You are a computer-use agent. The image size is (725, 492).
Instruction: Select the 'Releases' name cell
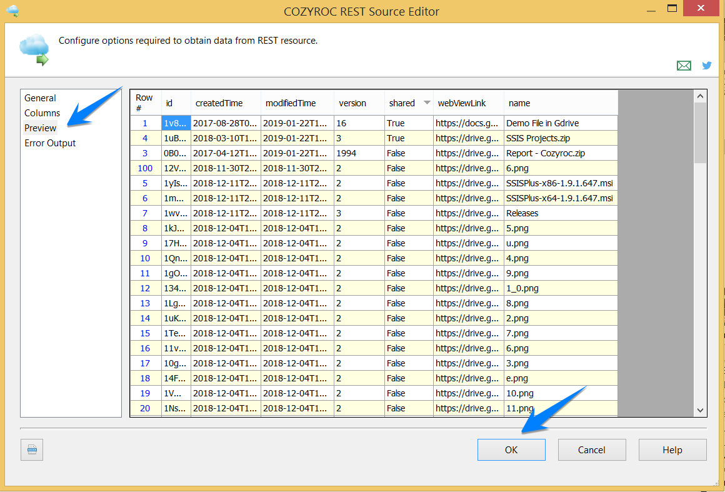point(561,213)
